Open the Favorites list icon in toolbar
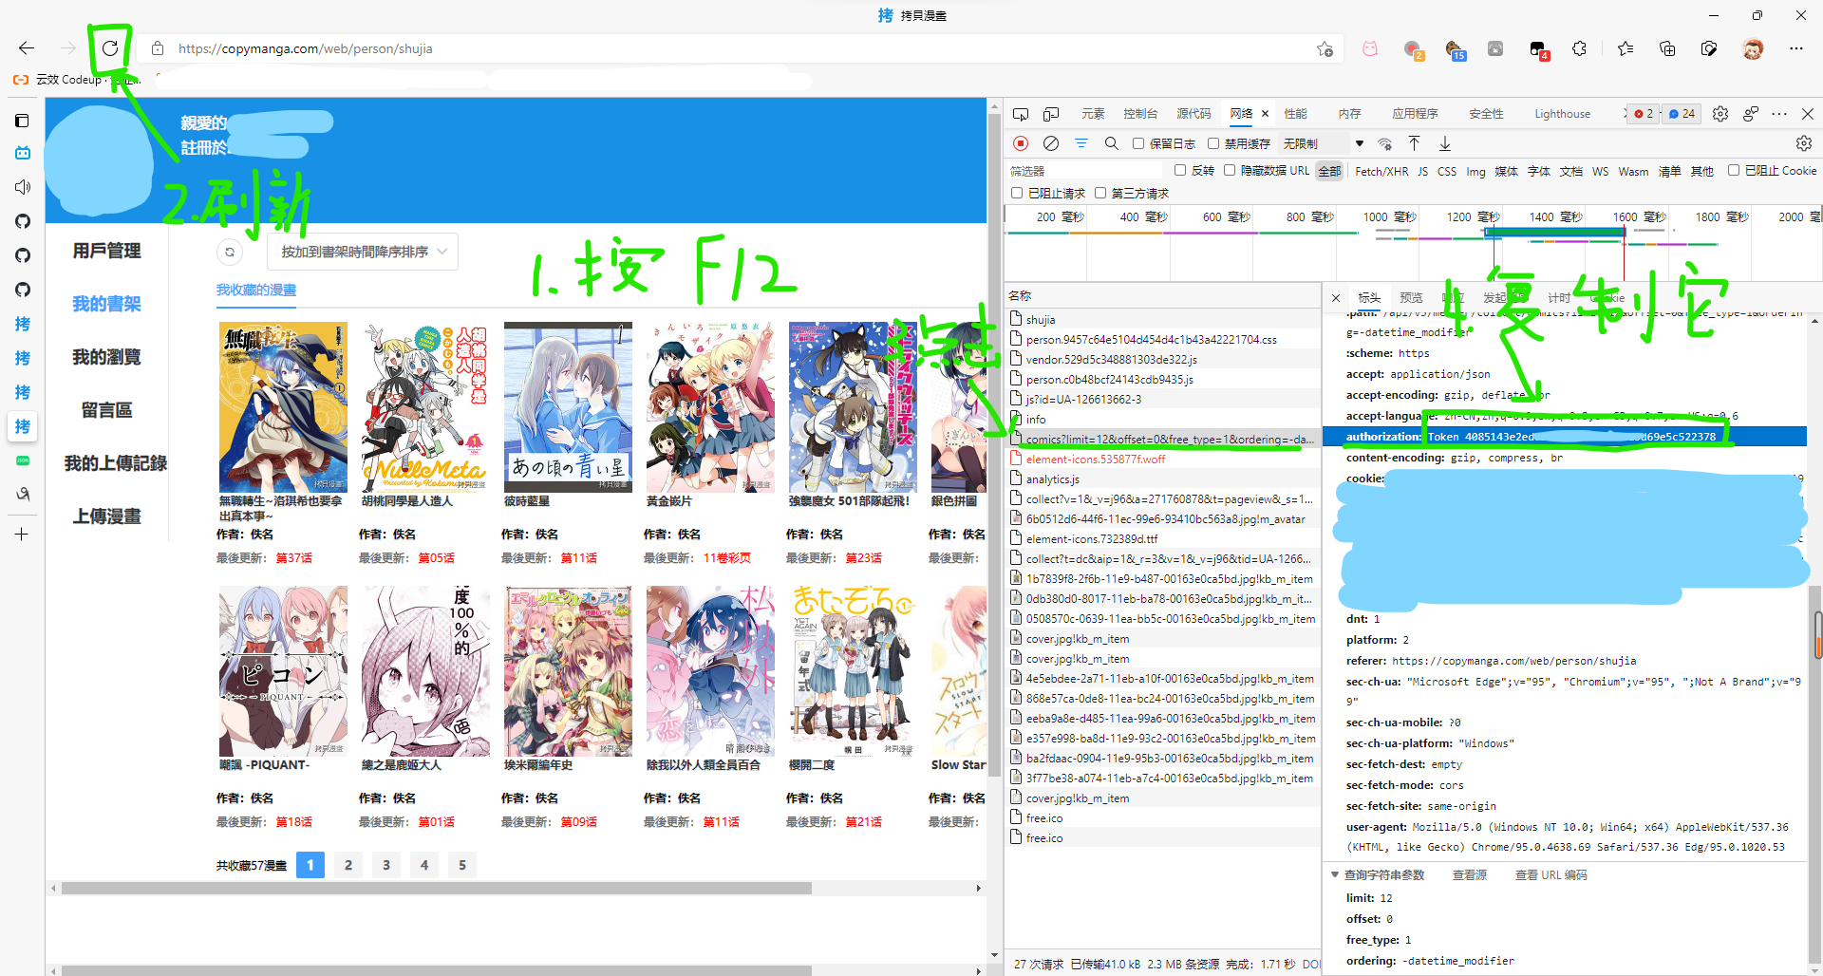The image size is (1823, 976). point(1626,48)
